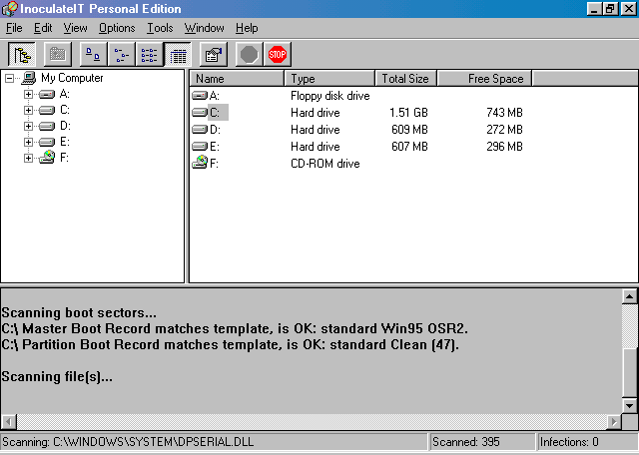Select CD-ROM F: icon in tree

coord(47,158)
